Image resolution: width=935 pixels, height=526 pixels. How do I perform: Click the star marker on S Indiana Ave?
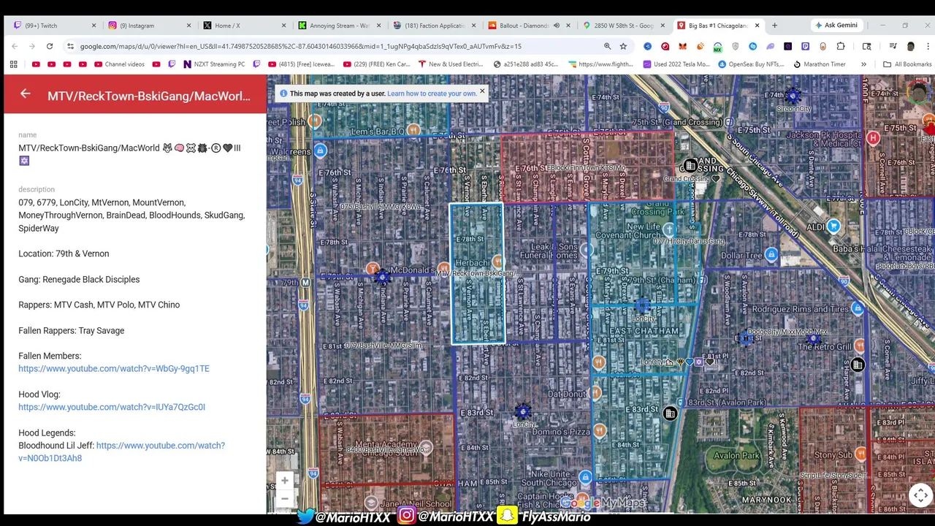[x=381, y=276]
